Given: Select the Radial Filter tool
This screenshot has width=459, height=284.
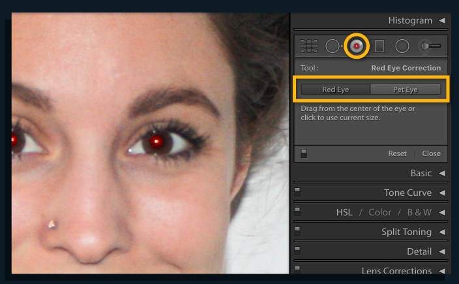Looking at the screenshot, I should pyautogui.click(x=402, y=46).
